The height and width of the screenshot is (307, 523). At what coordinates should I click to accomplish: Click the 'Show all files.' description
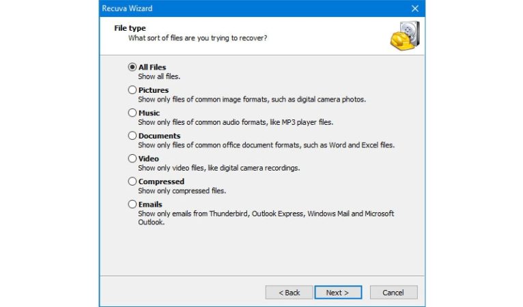(159, 76)
